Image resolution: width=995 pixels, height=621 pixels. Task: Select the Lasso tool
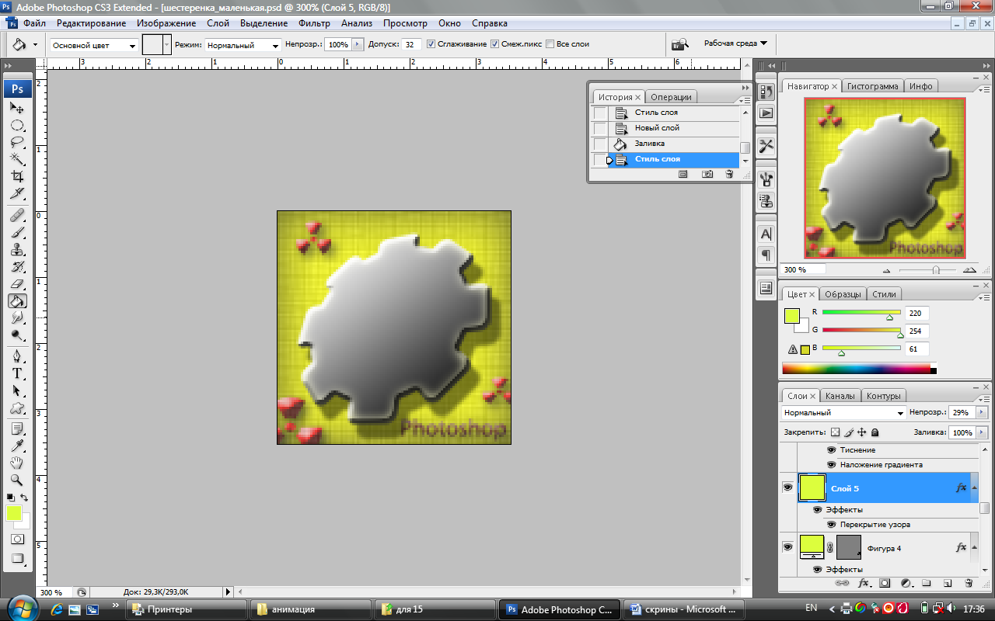[x=17, y=142]
